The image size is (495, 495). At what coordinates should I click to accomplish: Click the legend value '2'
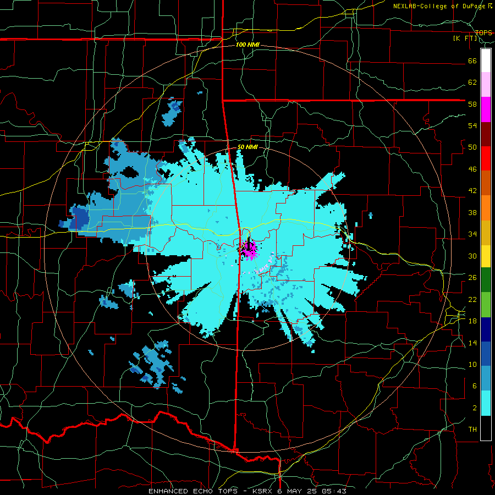click(474, 408)
